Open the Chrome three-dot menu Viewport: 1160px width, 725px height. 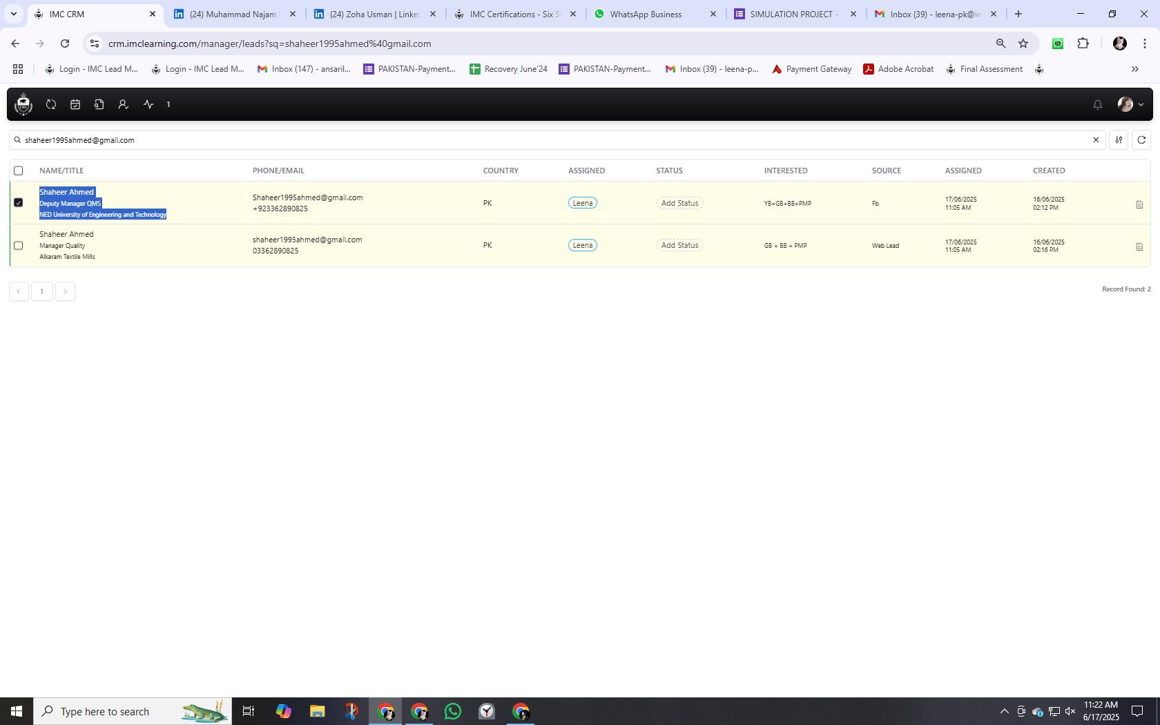tap(1145, 43)
